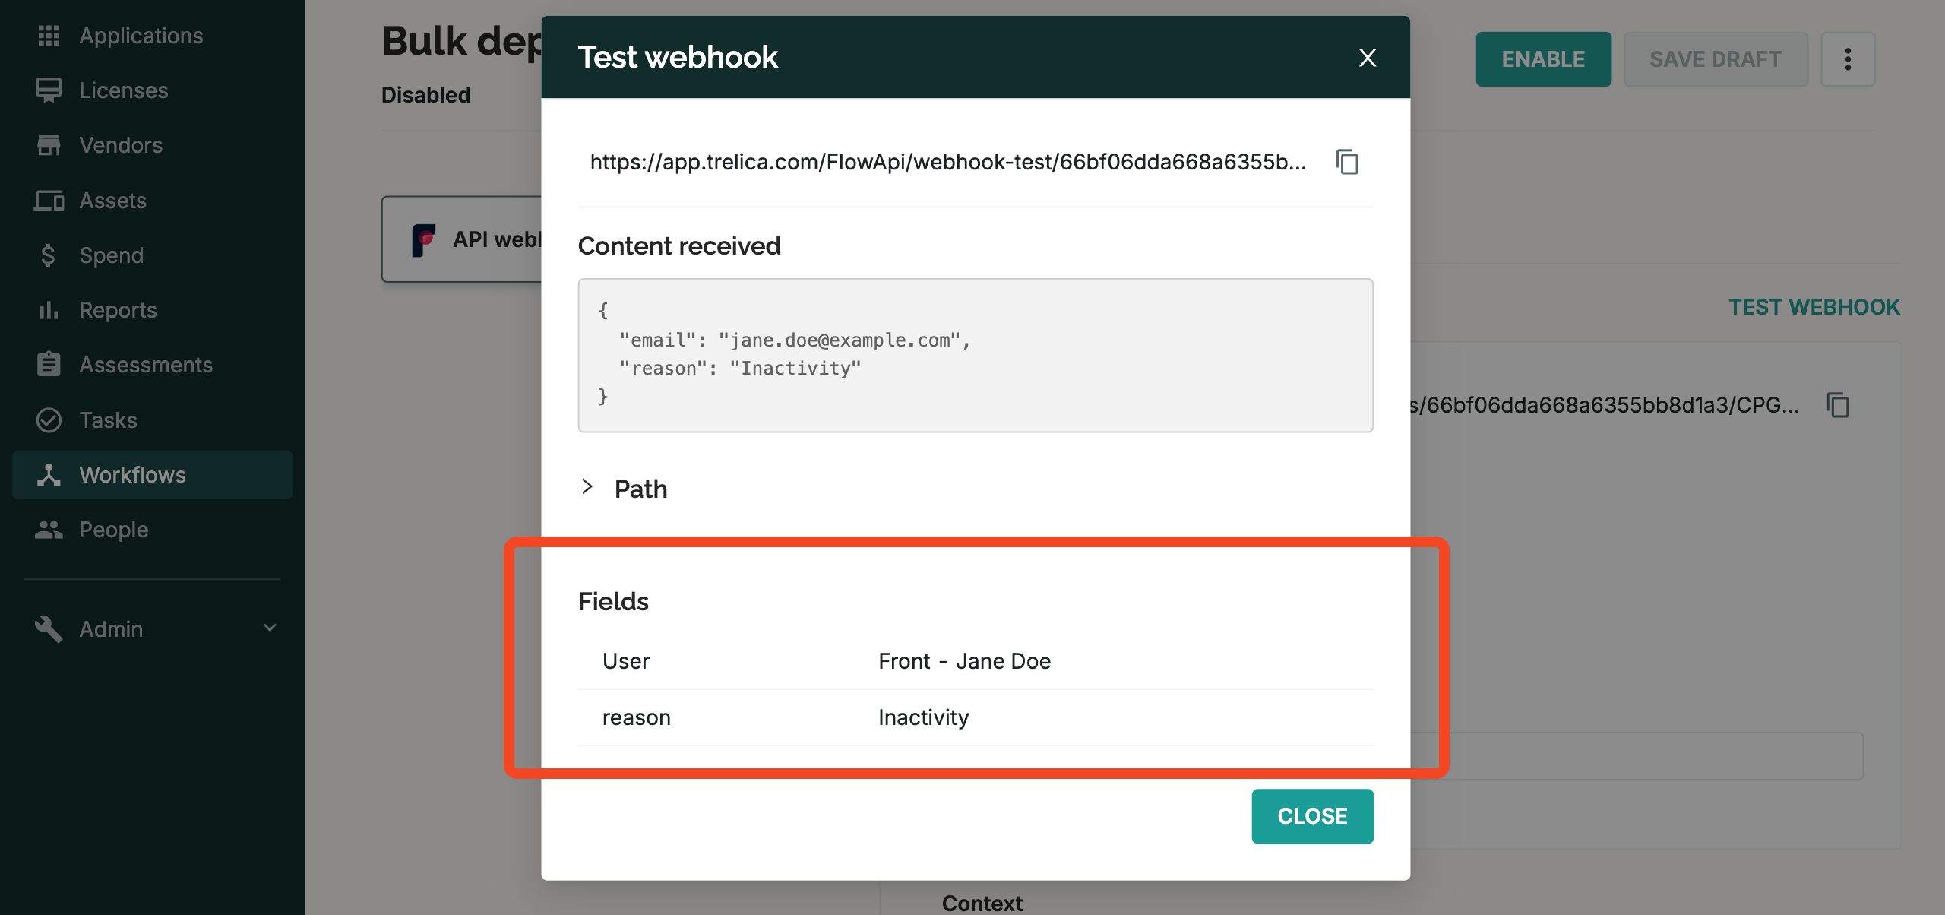Click the Spend dollar icon
Viewport: 1945px width, 915px height.
(48, 255)
